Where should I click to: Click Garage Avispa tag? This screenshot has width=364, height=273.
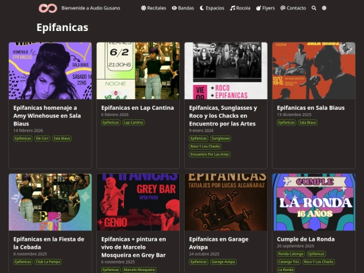click(223, 262)
